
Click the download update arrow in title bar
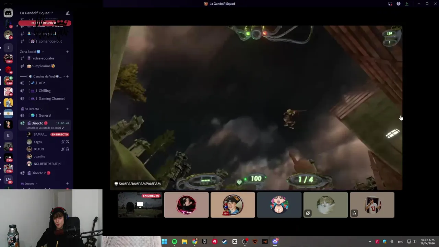point(407,4)
